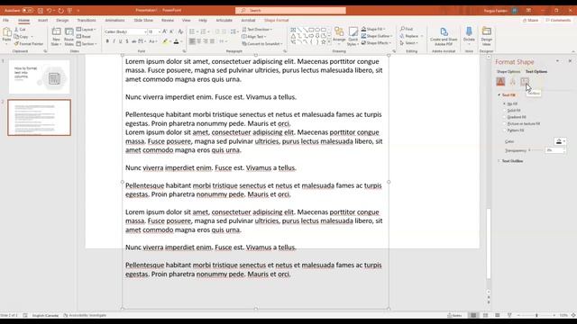Image resolution: width=577 pixels, height=324 pixels.
Task: Click Undo in quick access toolbar
Action: [49, 11]
